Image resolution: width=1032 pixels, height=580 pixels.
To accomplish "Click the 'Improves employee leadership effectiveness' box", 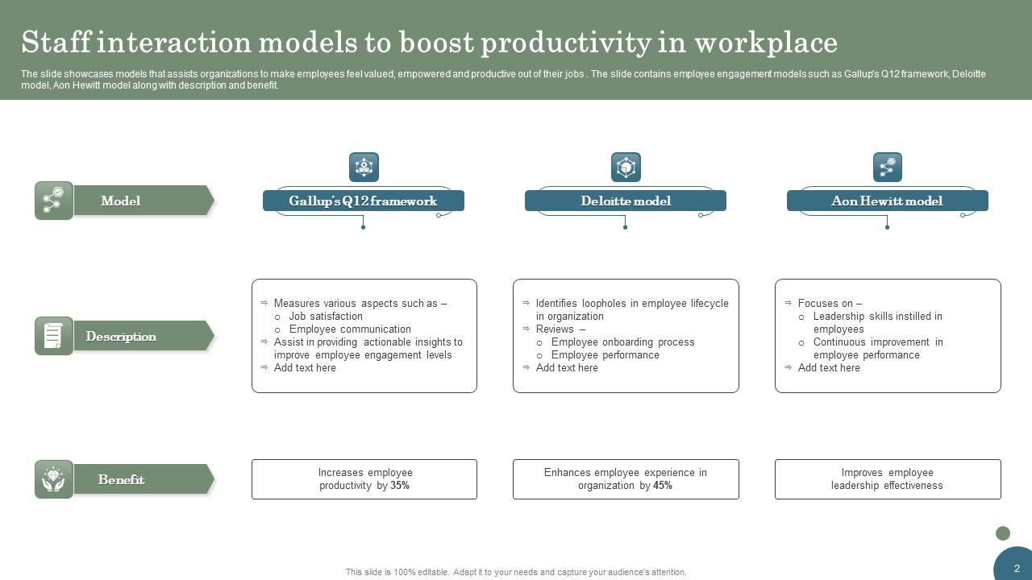I will [888, 479].
